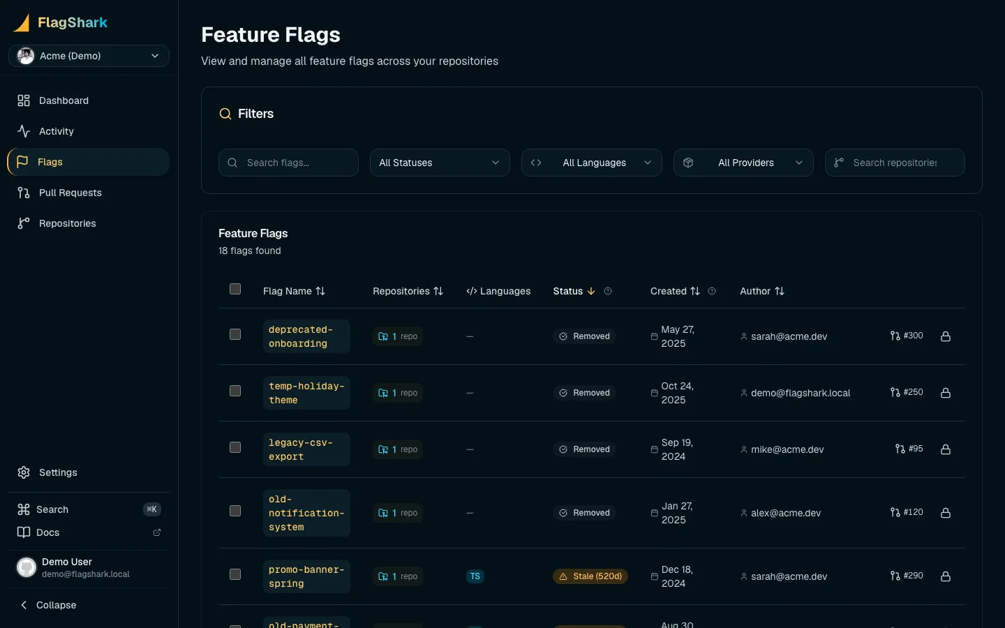
Task: Check the legacy-csv-export row checkbox
Action: coord(235,447)
